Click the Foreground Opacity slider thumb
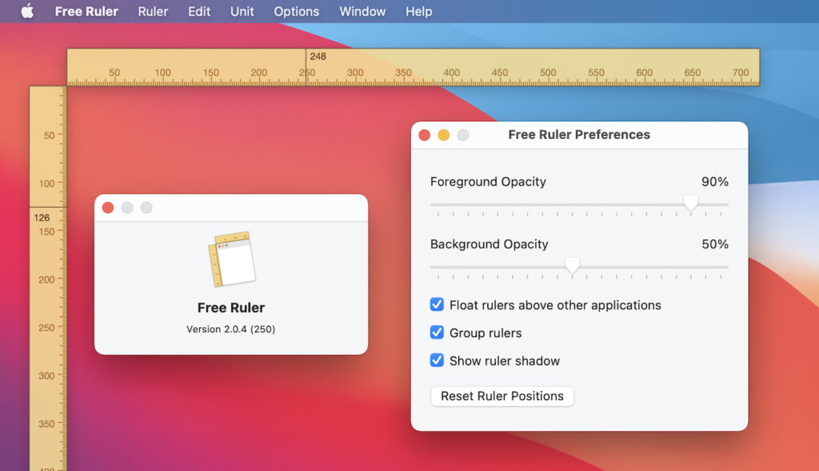The width and height of the screenshot is (819, 471). tap(690, 203)
